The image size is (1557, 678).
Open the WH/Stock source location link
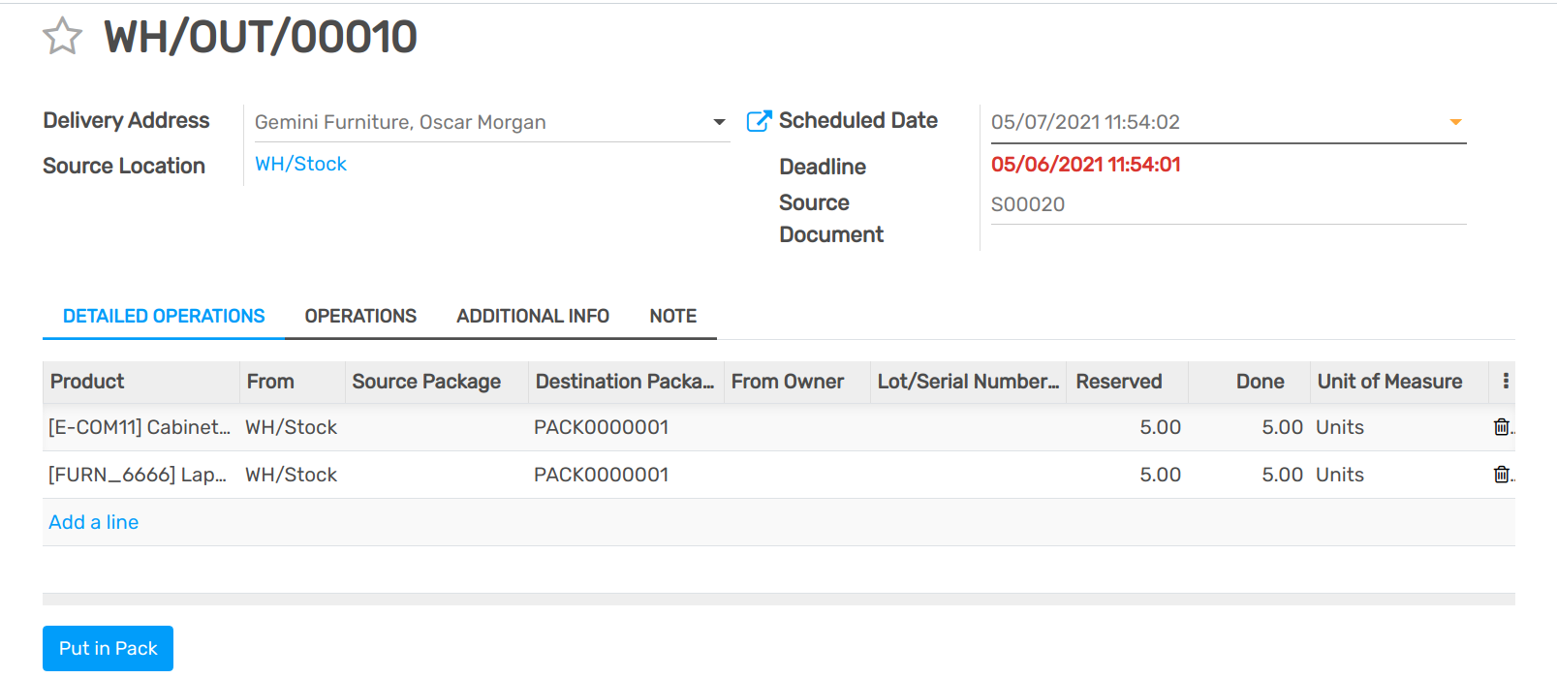coord(300,165)
